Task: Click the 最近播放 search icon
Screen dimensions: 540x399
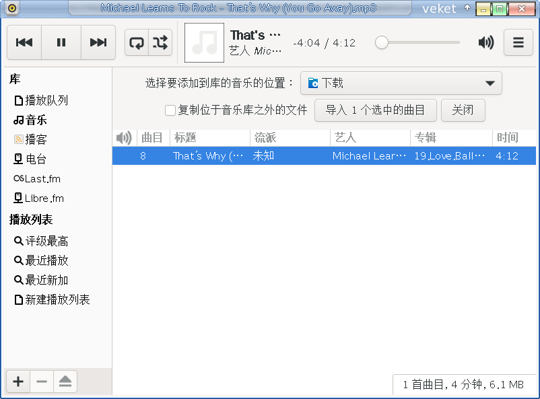Action: 19,260
